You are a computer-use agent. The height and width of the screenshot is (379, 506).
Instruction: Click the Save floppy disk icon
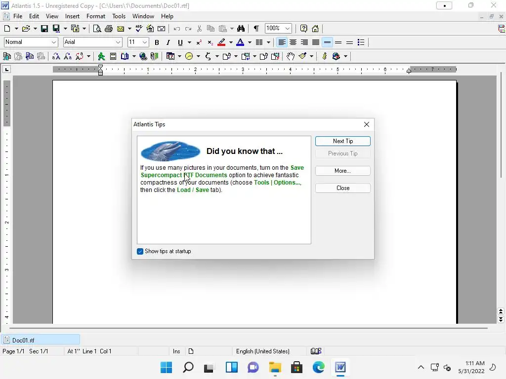pos(44,29)
